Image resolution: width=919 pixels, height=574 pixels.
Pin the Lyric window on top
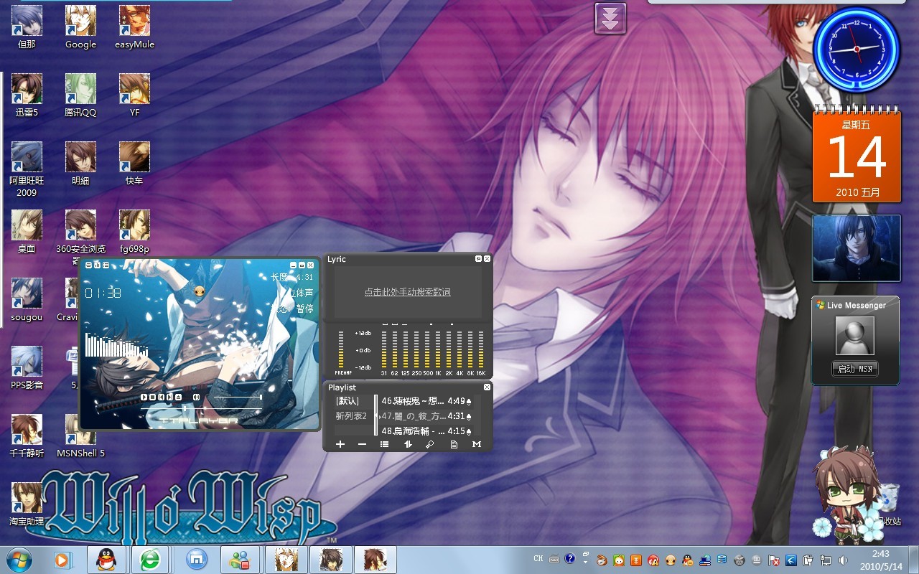tap(479, 258)
